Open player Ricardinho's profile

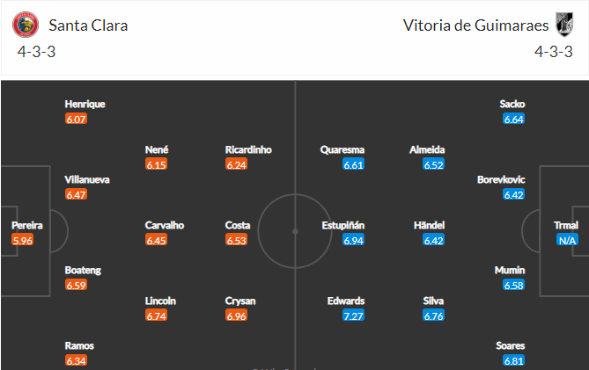pos(248,150)
